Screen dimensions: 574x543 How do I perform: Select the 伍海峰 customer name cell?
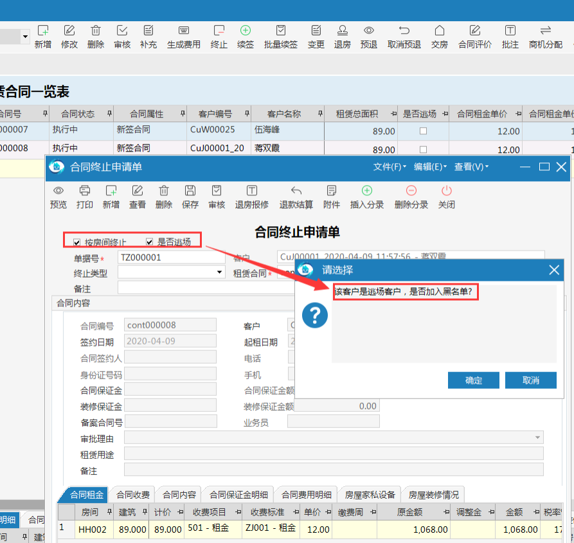pos(287,130)
